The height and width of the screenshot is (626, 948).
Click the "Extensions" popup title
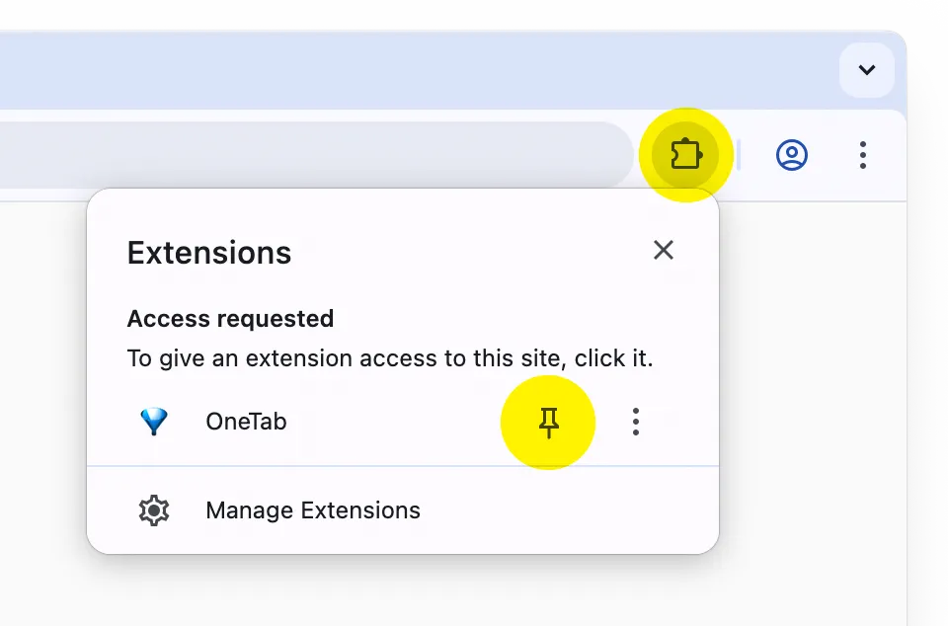pos(209,254)
